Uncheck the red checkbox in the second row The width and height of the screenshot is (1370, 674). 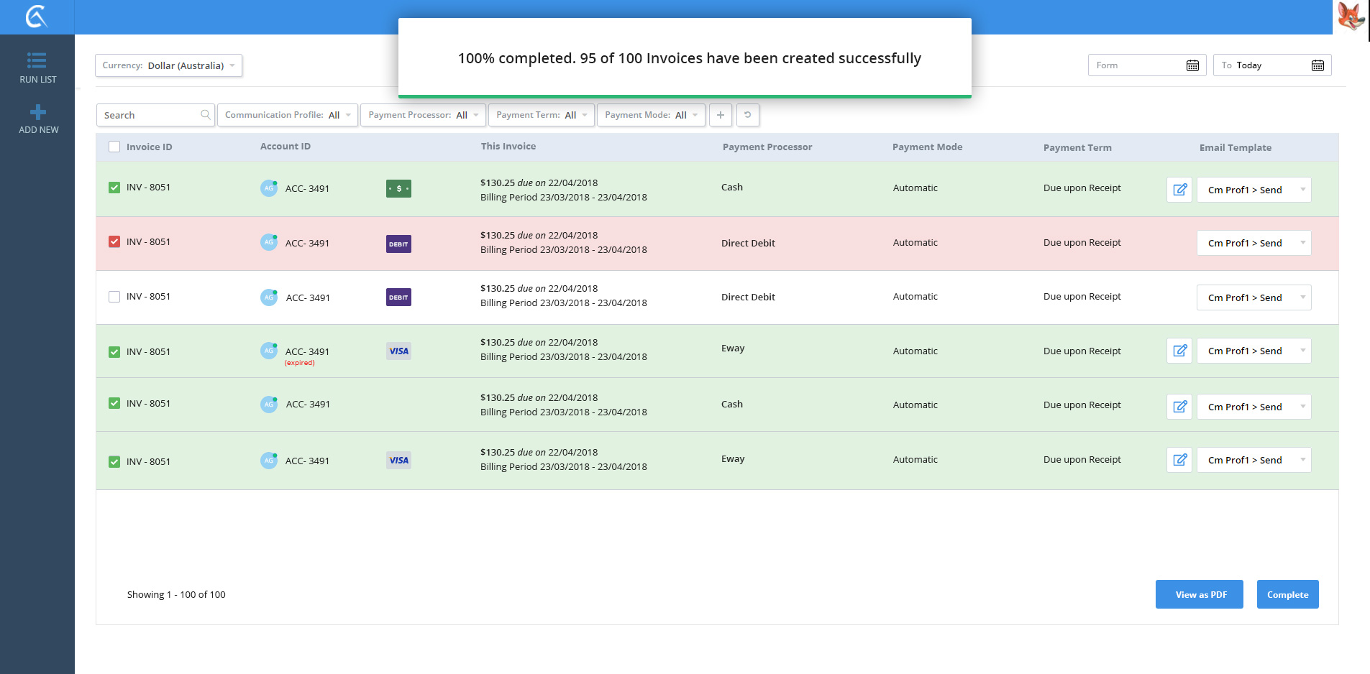114,241
